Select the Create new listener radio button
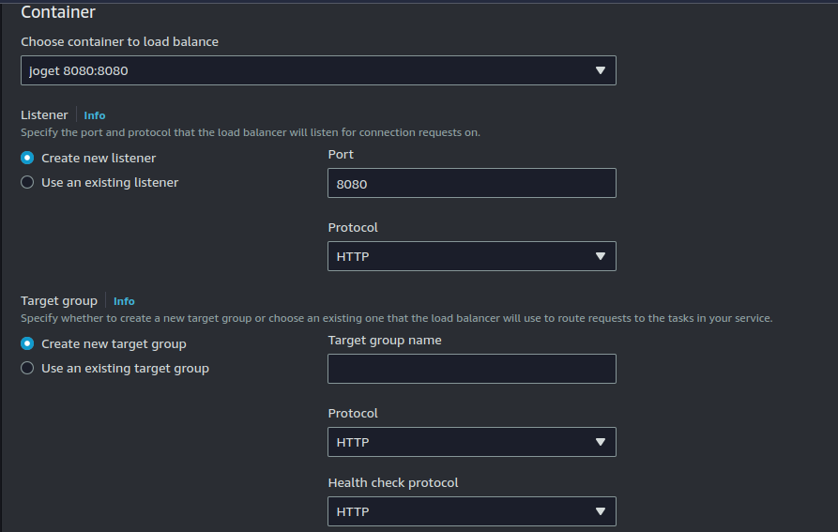Image resolution: width=838 pixels, height=532 pixels. point(27,159)
